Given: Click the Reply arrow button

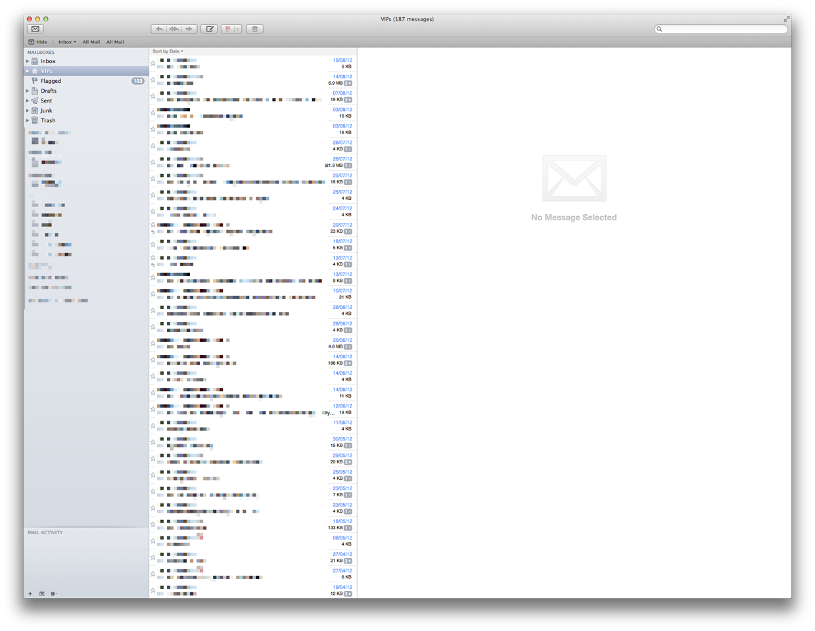Looking at the screenshot, I should point(159,29).
